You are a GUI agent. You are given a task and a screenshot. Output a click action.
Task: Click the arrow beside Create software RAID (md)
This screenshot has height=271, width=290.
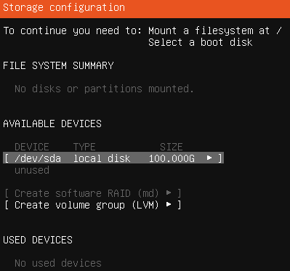[x=169, y=193]
